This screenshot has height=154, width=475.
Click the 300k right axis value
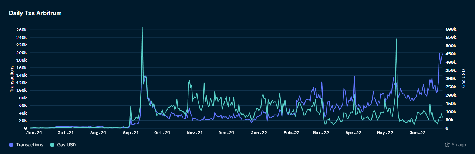(x=451, y=78)
